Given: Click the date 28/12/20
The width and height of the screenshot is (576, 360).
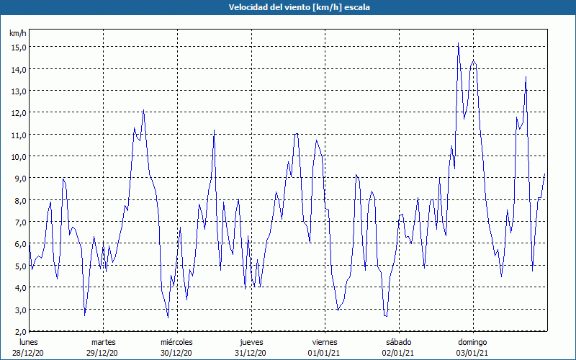Looking at the screenshot, I should pyautogui.click(x=28, y=353).
